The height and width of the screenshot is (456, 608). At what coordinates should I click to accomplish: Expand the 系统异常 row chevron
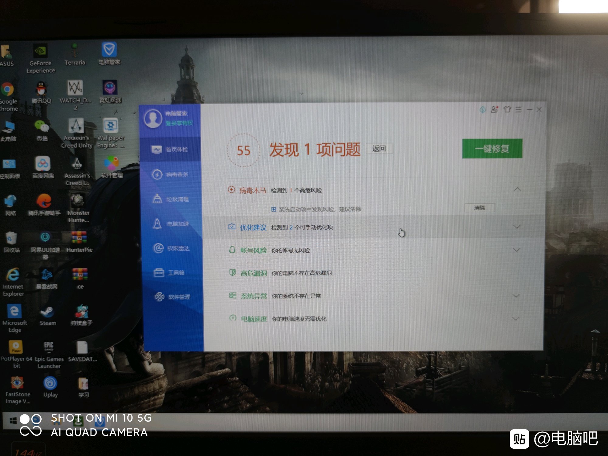tap(516, 296)
